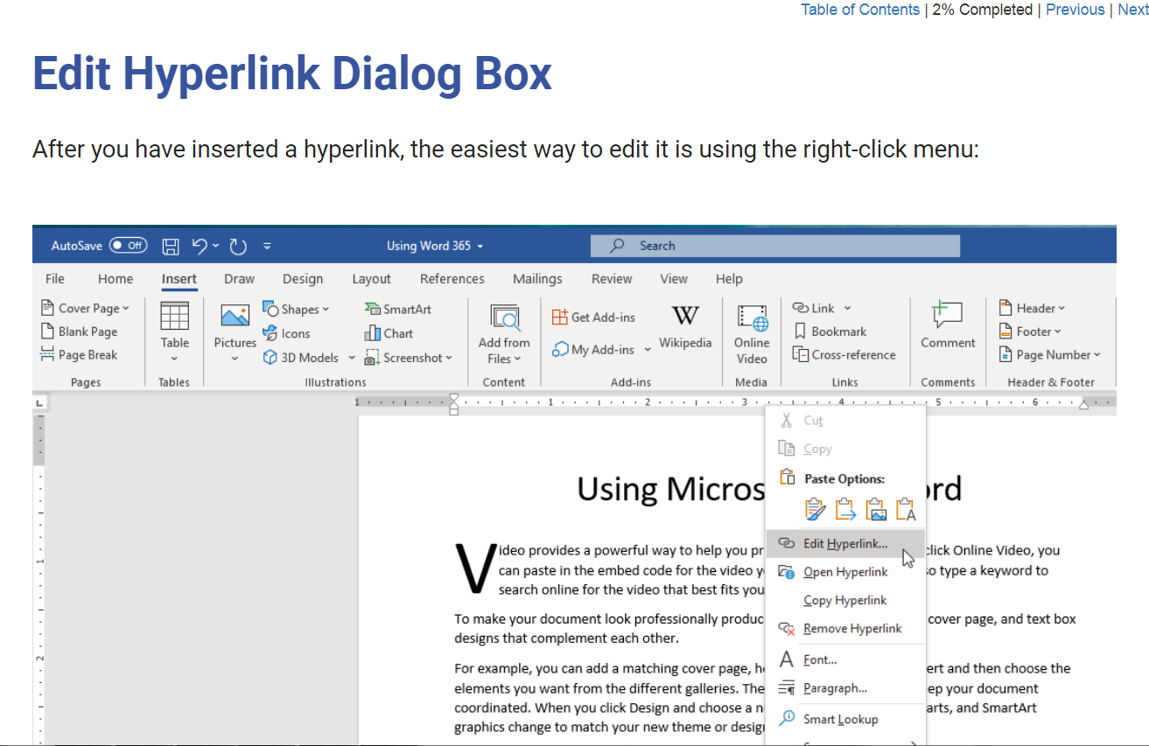This screenshot has width=1149, height=746.
Task: Click the 3D Models cube icon
Action: tap(270, 358)
